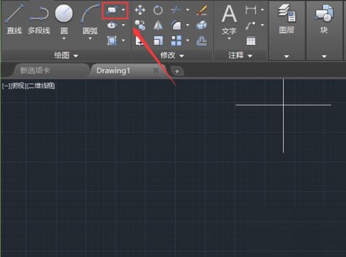Expand the 图层 panel arrow
Viewport: 346px width, 257px height.
tap(286, 57)
